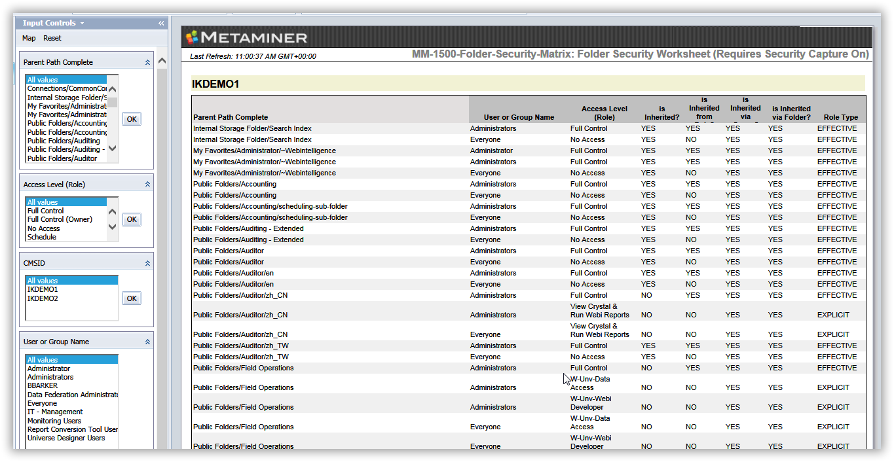894x462 pixels.
Task: Select 'Report Conversion Tool User' in the user list
Action: coord(72,429)
